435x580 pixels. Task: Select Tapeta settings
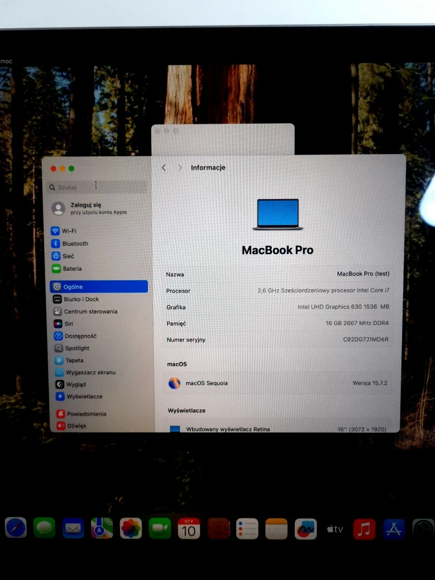pos(74,360)
